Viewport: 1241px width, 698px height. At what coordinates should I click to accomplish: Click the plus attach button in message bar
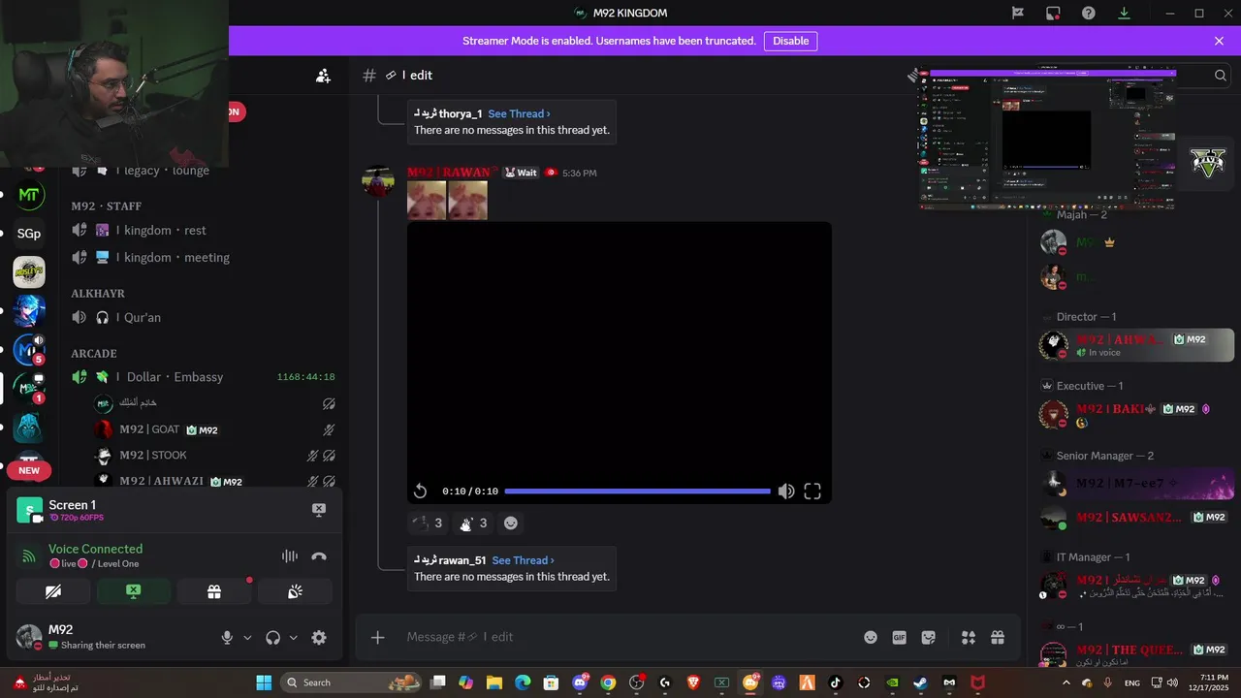(378, 637)
